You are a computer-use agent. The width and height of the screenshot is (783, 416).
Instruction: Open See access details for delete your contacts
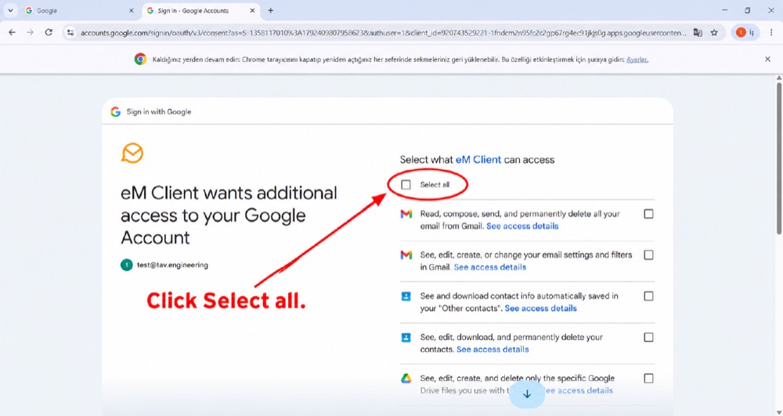[x=493, y=349]
